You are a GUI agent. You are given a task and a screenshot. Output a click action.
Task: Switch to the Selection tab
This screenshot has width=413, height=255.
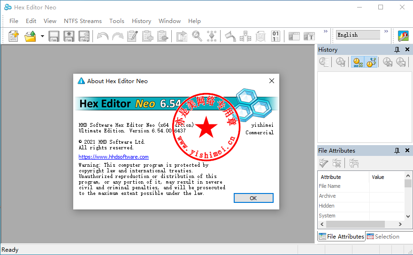[383, 237]
